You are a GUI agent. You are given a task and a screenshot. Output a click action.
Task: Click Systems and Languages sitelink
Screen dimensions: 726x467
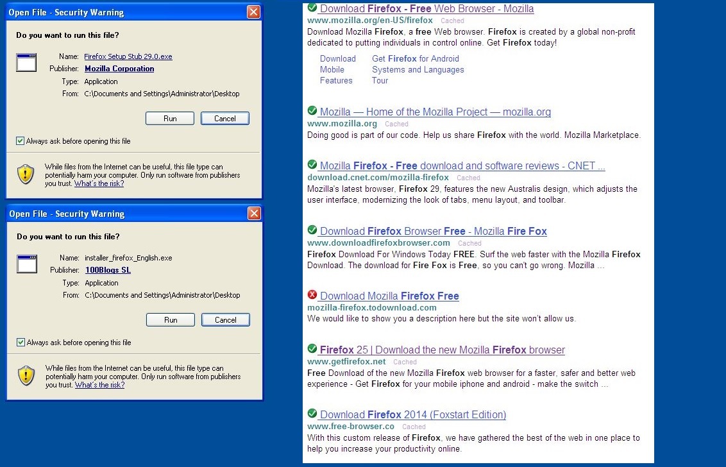(x=418, y=69)
